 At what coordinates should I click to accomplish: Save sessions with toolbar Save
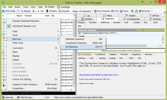coord(124,11)
